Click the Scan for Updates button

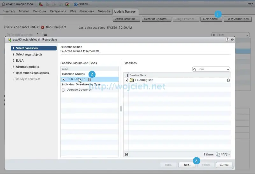[x=157, y=19]
